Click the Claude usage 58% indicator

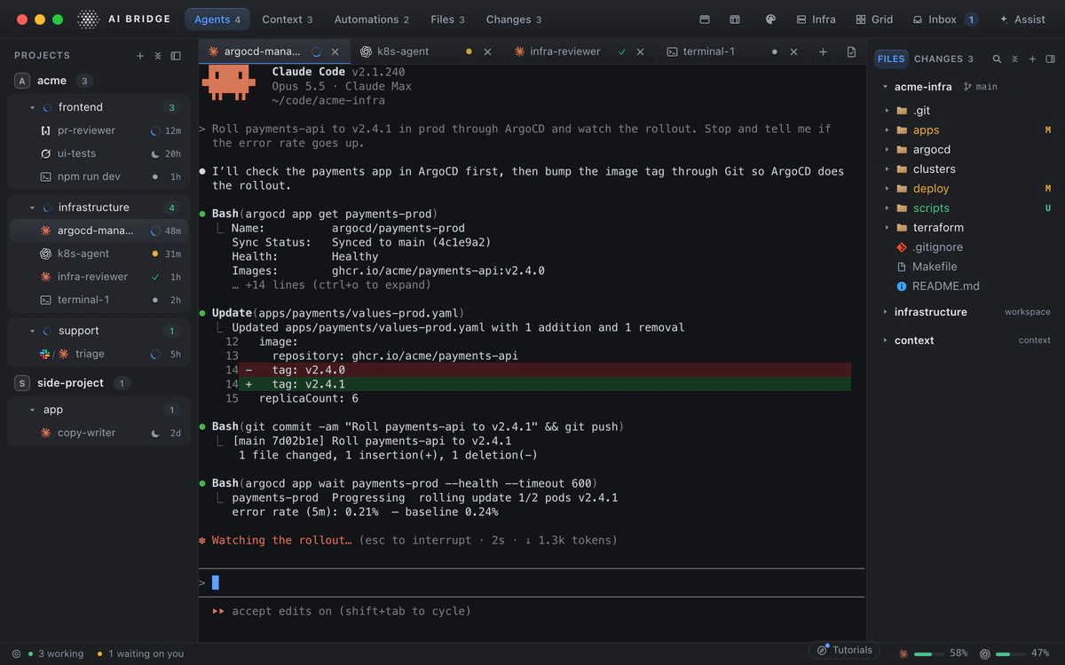[933, 653]
